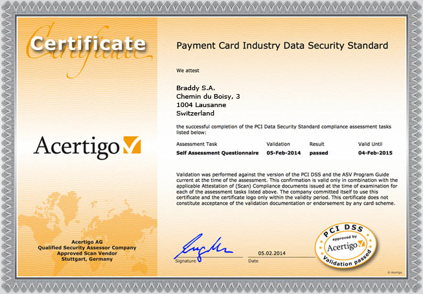
Task: Click the PCI DSS validation passed seal
Action: coord(346,245)
